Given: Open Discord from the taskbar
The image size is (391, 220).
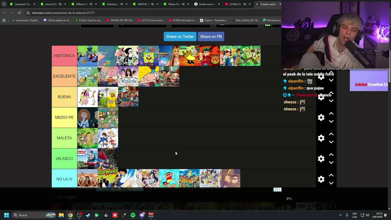Looking at the screenshot, I should pyautogui.click(x=142, y=215).
